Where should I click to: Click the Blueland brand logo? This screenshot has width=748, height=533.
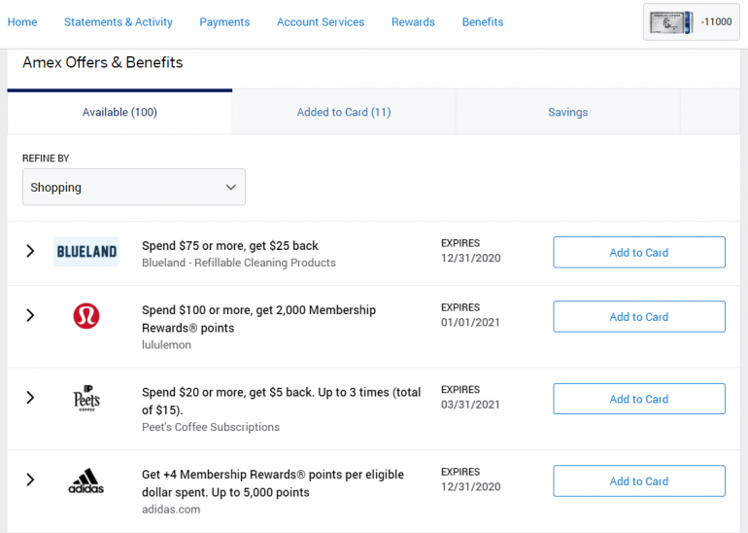tap(86, 252)
